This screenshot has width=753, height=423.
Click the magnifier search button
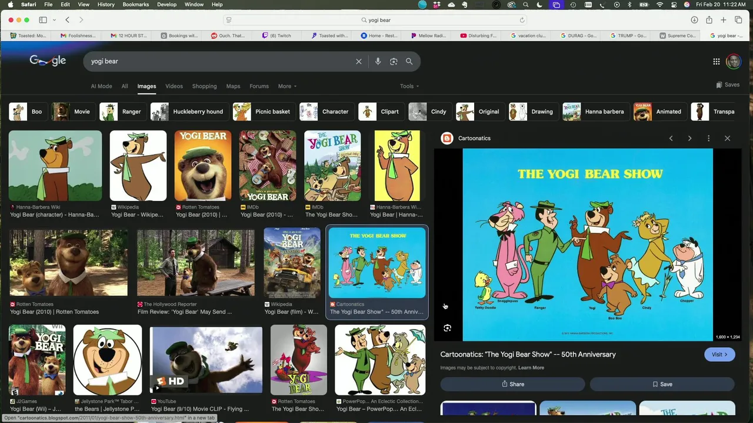[x=409, y=61]
